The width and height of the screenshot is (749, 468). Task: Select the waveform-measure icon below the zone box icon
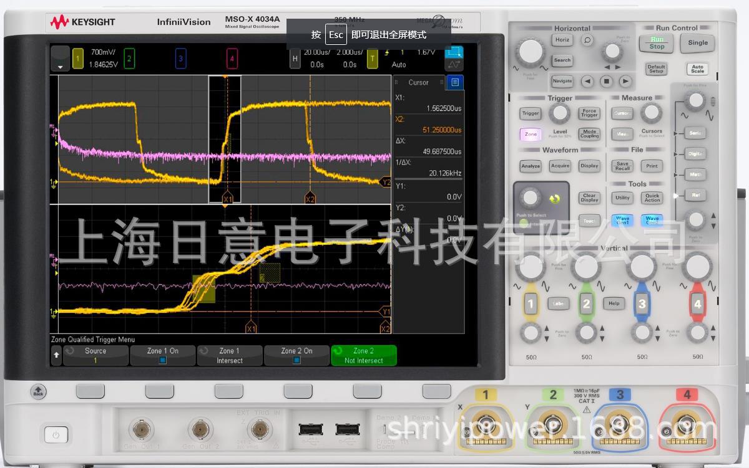point(454,65)
